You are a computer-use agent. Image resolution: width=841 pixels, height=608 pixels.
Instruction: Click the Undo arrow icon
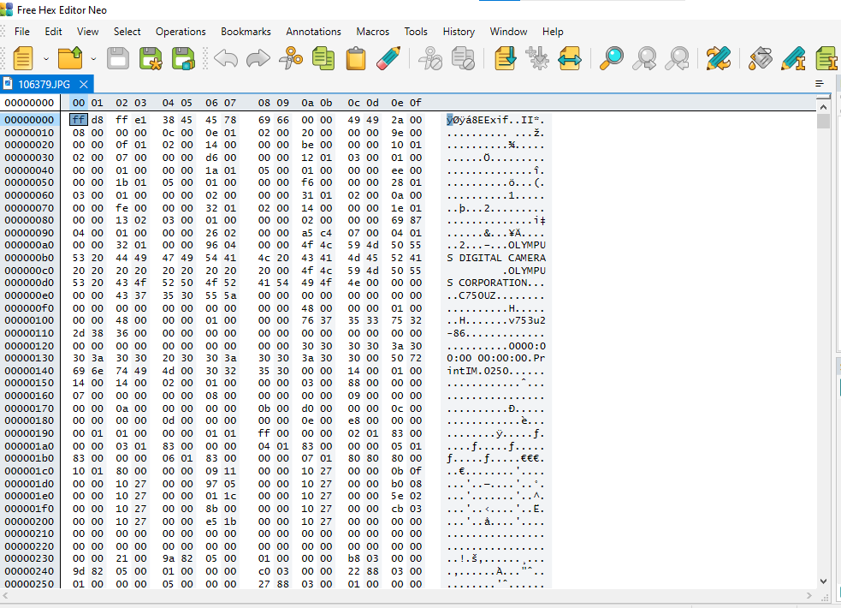pyautogui.click(x=226, y=58)
